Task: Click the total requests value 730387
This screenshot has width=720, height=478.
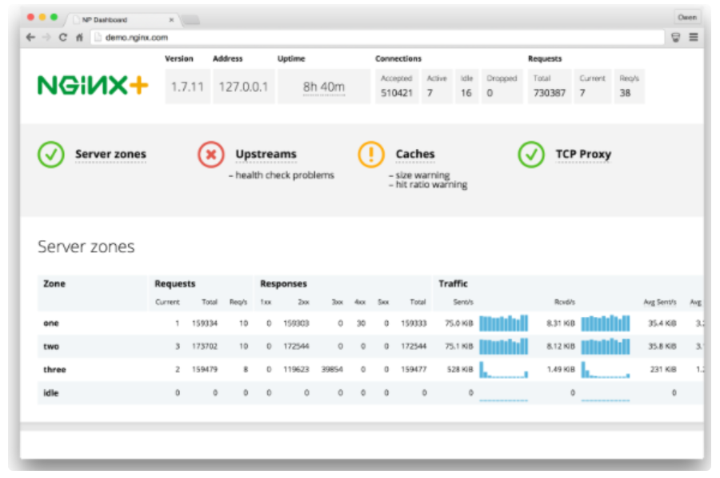Action: pyautogui.click(x=549, y=93)
